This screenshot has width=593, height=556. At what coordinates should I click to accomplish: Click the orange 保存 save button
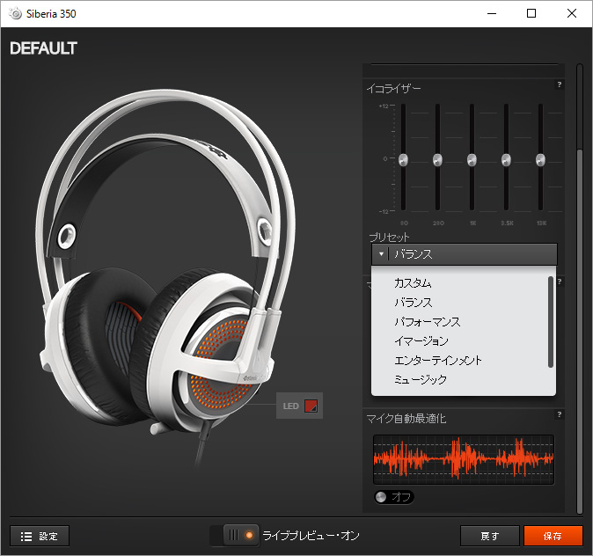pyautogui.click(x=553, y=536)
